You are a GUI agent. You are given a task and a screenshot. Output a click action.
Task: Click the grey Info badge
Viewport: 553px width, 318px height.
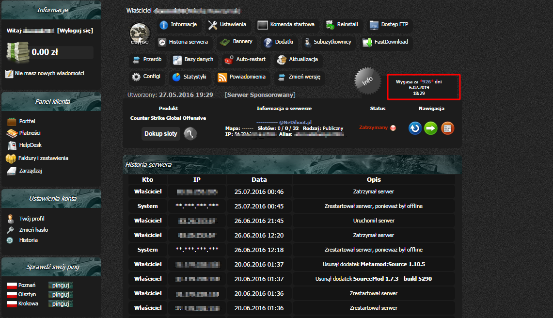367,81
